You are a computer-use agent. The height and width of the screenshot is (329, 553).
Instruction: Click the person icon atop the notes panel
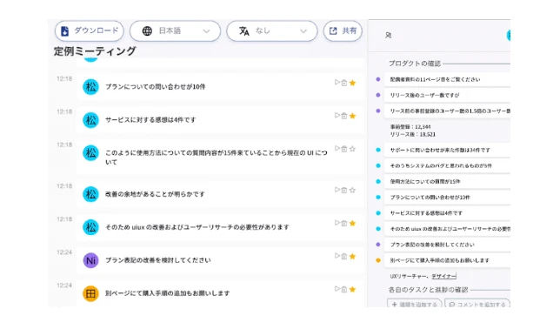[x=389, y=36]
